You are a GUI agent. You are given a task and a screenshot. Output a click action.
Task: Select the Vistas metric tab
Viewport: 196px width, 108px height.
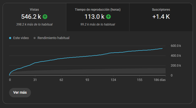(34, 17)
